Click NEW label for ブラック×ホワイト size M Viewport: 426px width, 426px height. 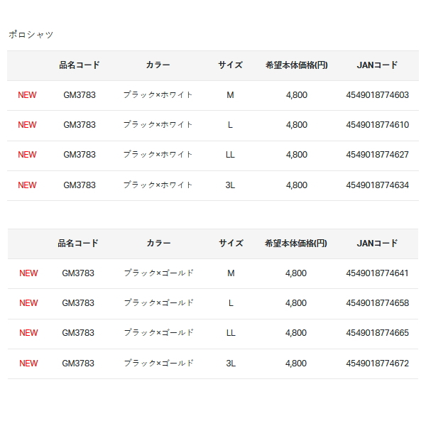pyautogui.click(x=27, y=95)
